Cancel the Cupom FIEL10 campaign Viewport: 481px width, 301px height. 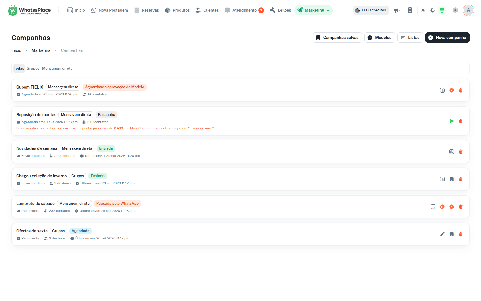452,90
